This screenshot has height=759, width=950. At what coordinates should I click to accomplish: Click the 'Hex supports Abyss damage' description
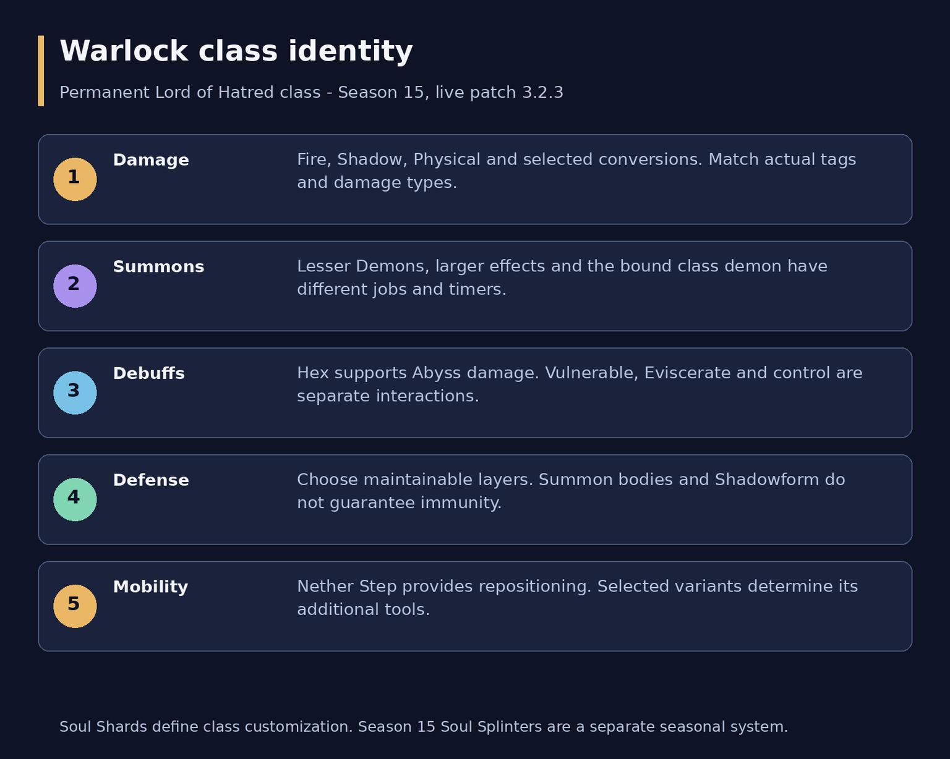coord(580,384)
